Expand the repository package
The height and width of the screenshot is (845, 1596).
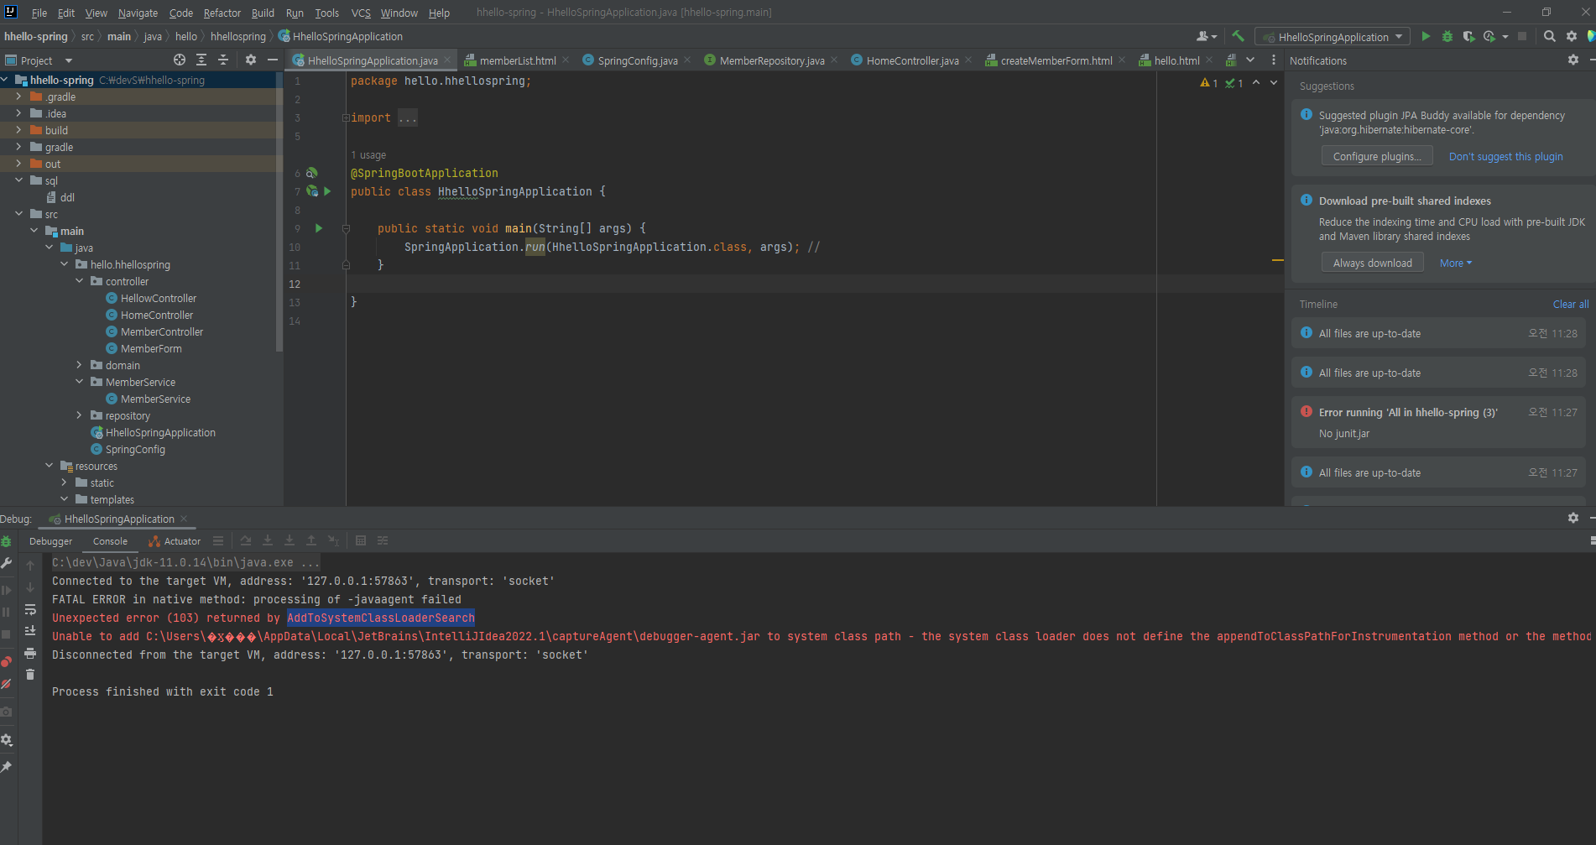[80, 415]
